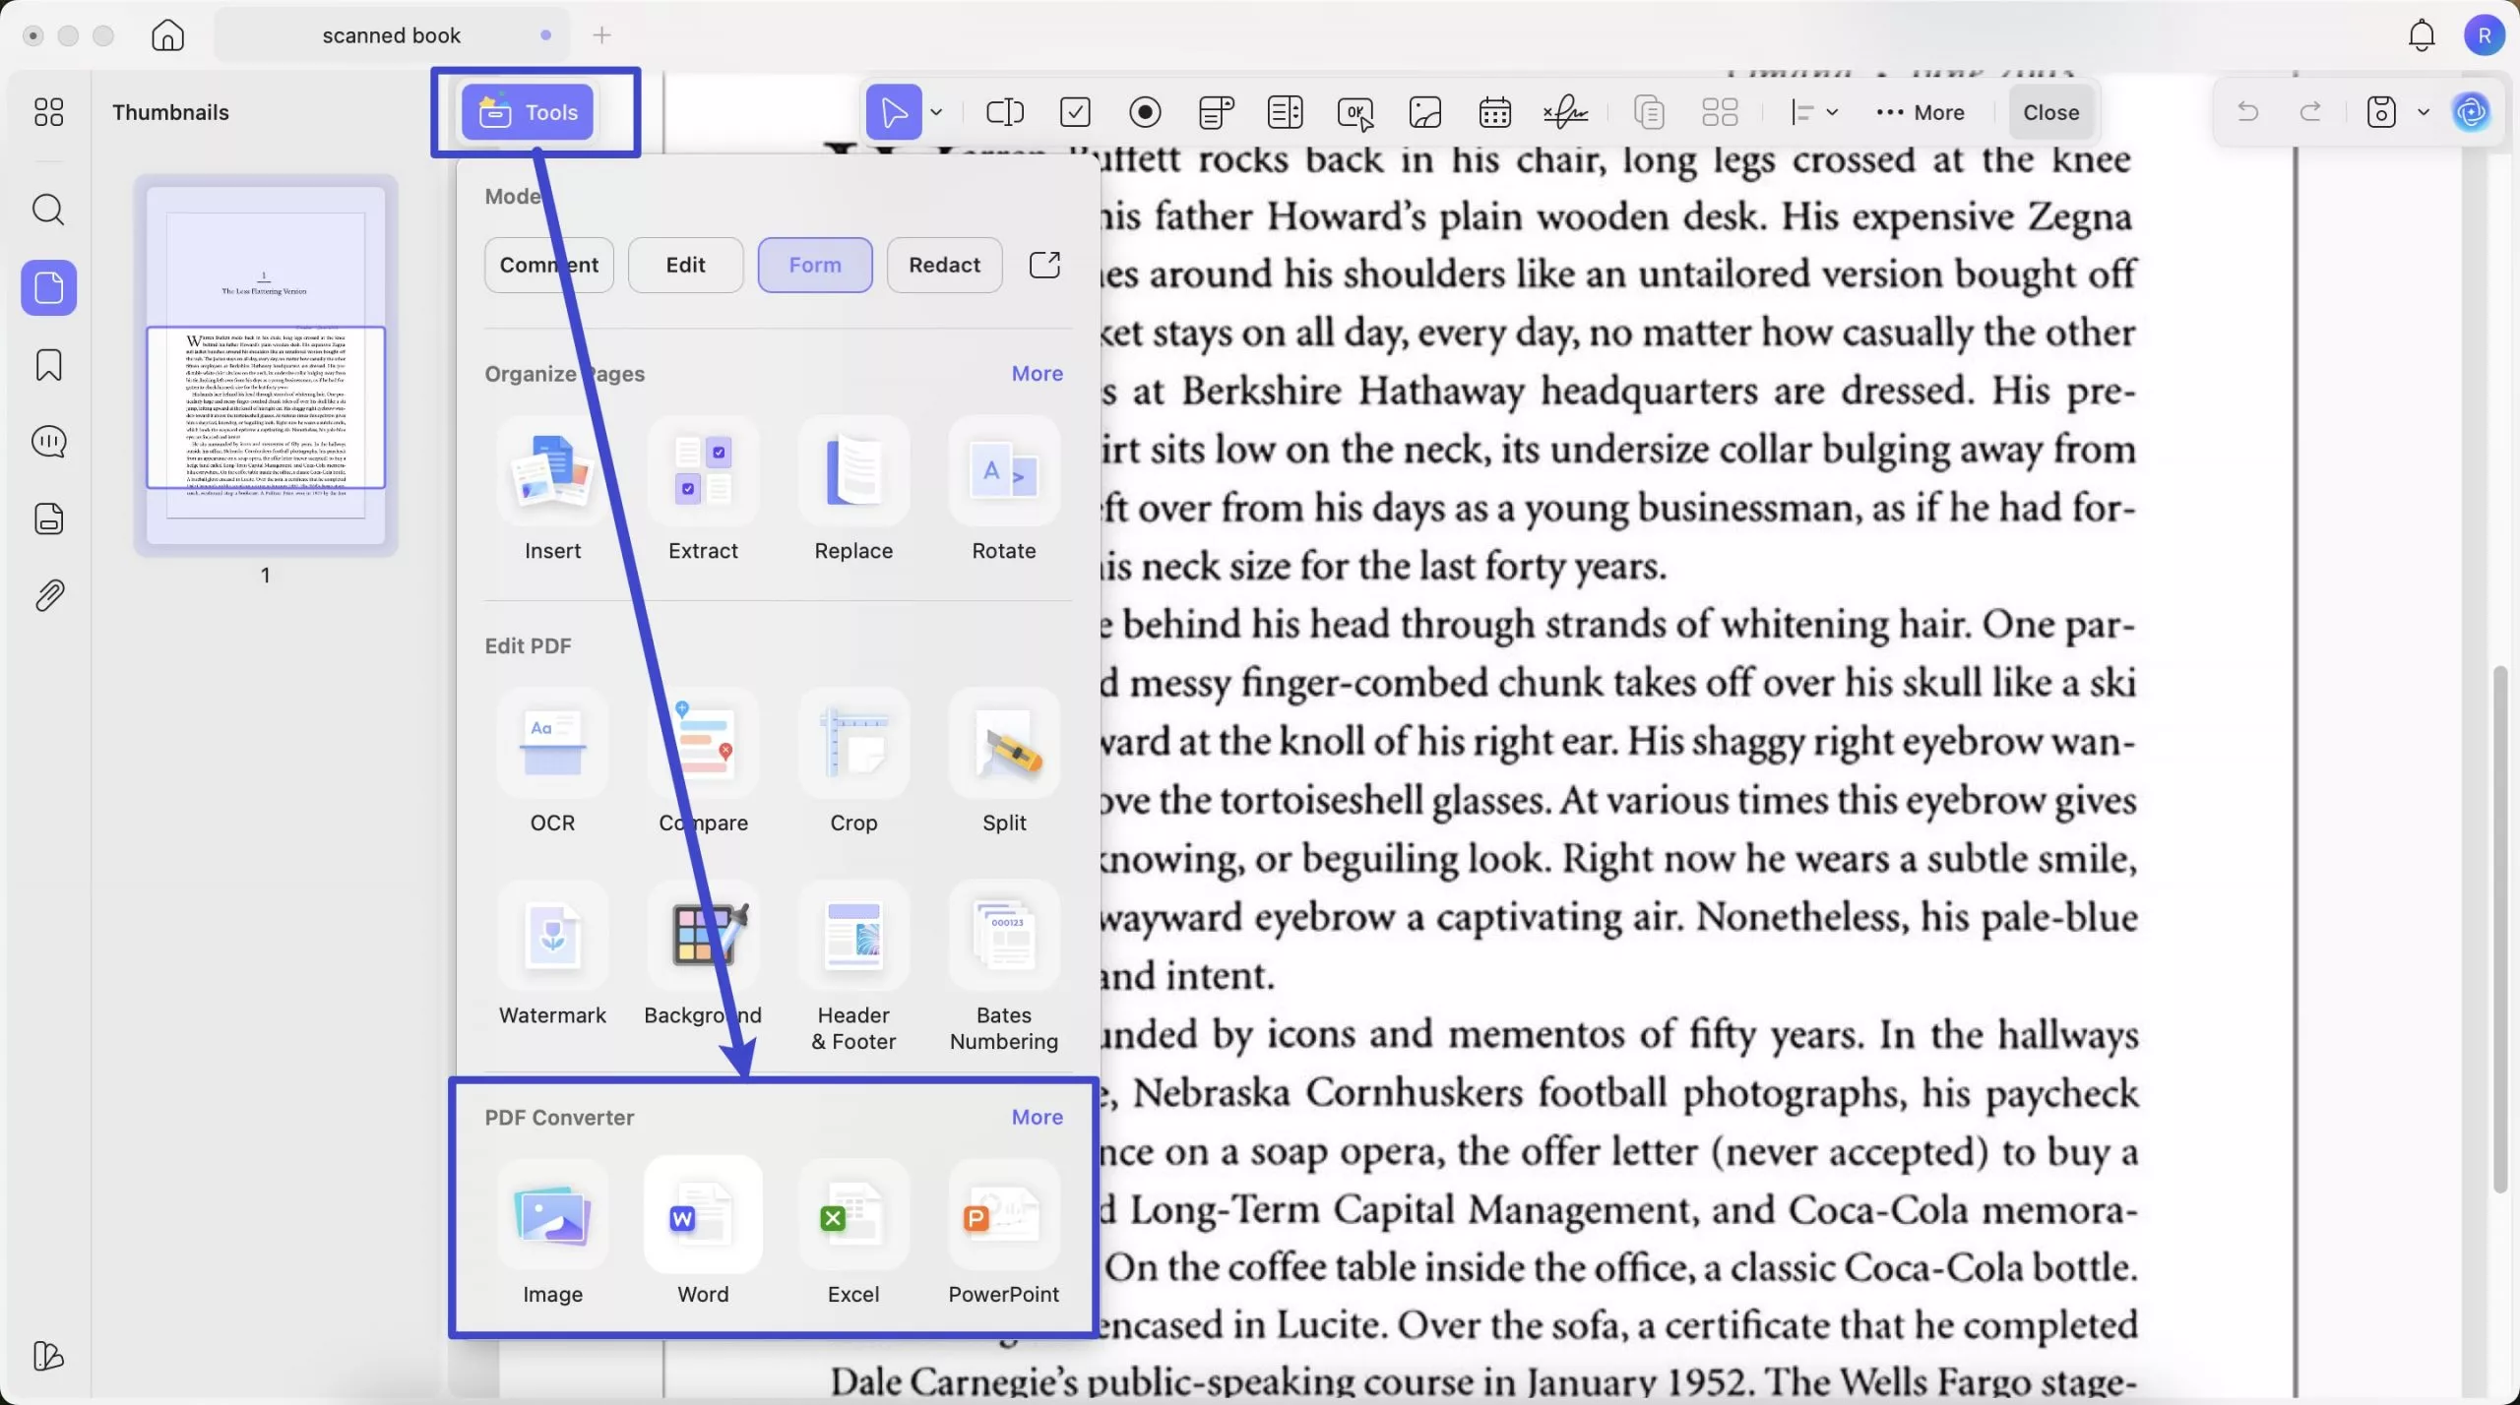The height and width of the screenshot is (1405, 2520).
Task: Open Bates Numbering tool
Action: 1003,937
